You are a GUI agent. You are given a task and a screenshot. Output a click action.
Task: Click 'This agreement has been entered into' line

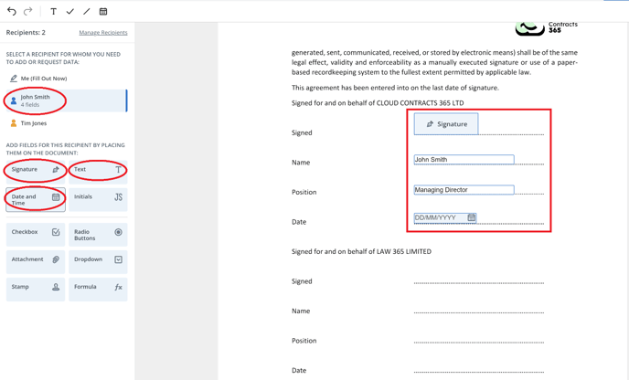click(395, 88)
